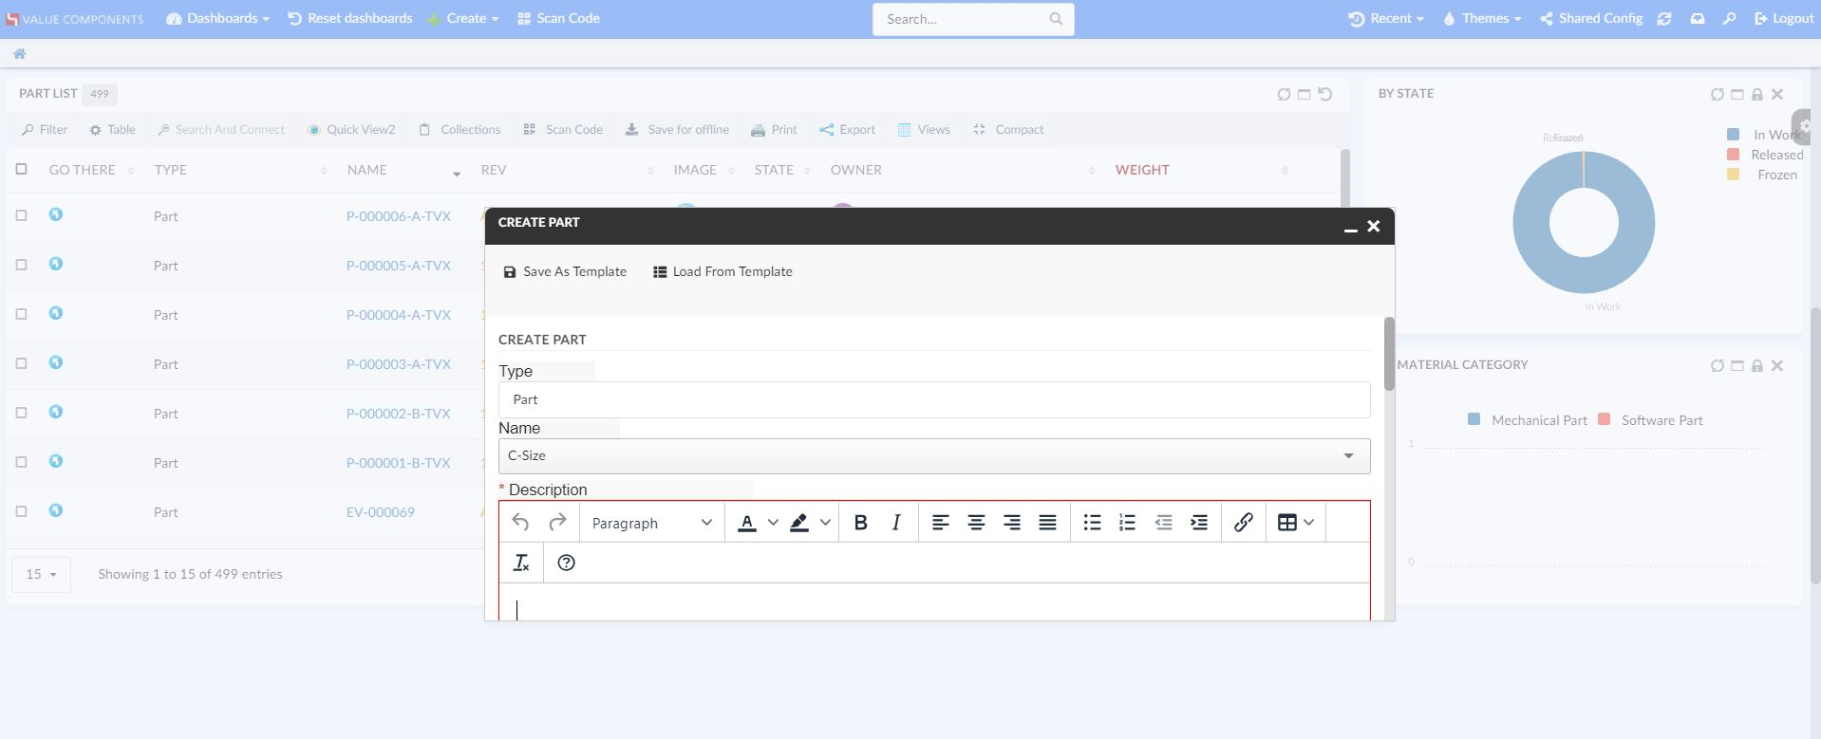
Task: Check the box for EV-000069 row
Action: (x=21, y=511)
